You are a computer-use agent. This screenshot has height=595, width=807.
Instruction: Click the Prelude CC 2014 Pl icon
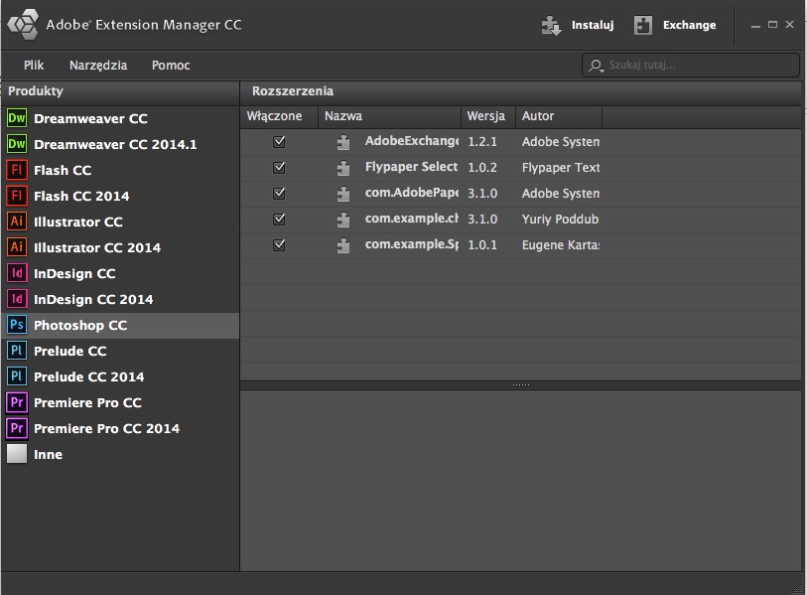click(x=17, y=376)
